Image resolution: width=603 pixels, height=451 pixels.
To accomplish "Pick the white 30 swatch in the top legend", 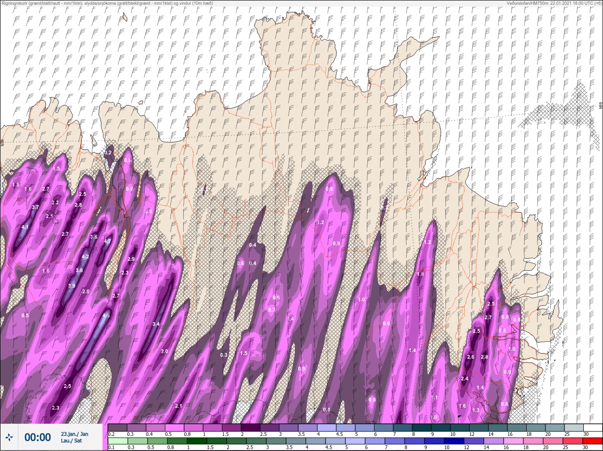I will tap(592, 427).
